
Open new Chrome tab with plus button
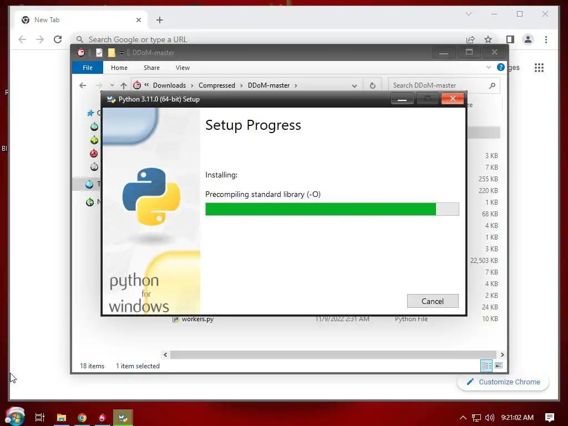coord(160,20)
